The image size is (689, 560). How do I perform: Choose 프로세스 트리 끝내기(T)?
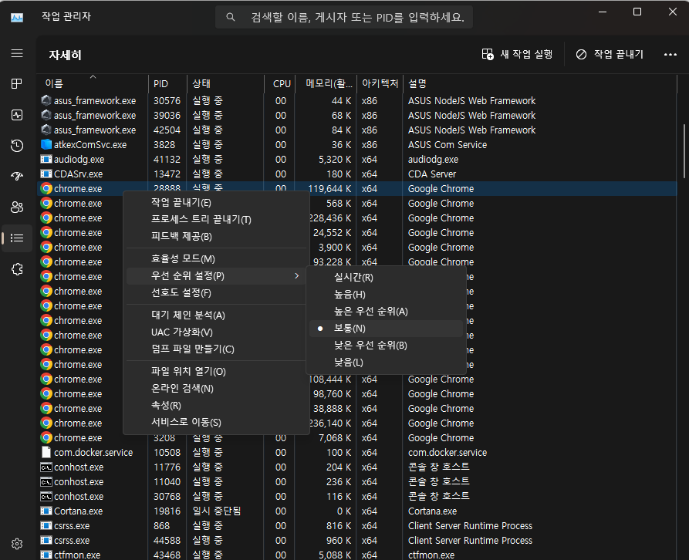click(216, 220)
